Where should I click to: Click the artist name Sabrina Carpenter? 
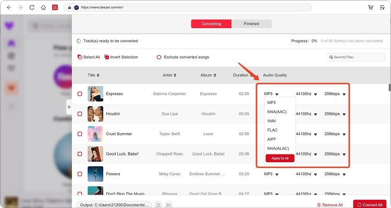169,94
